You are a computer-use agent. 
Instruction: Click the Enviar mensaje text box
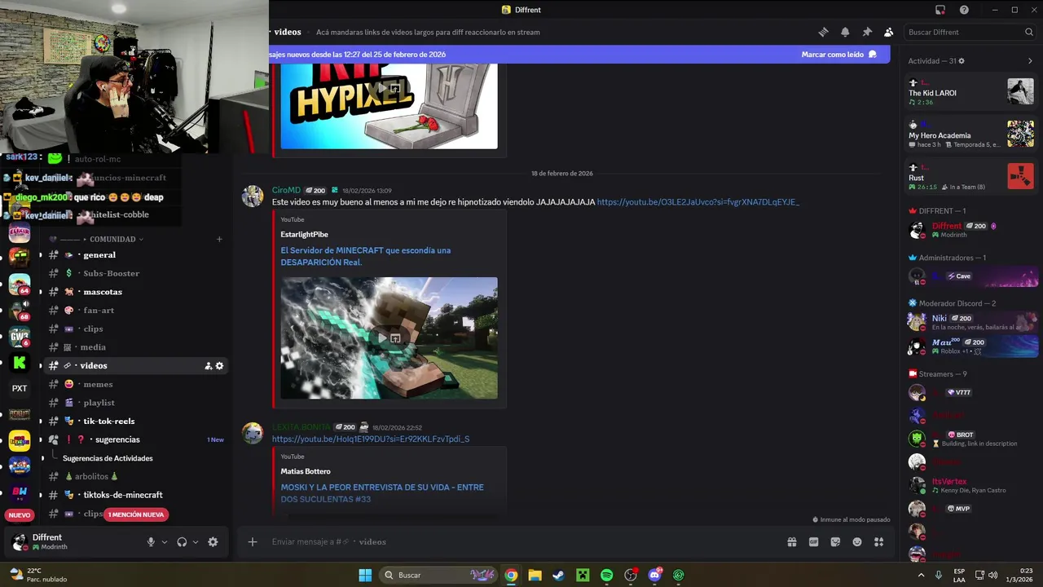(521, 542)
